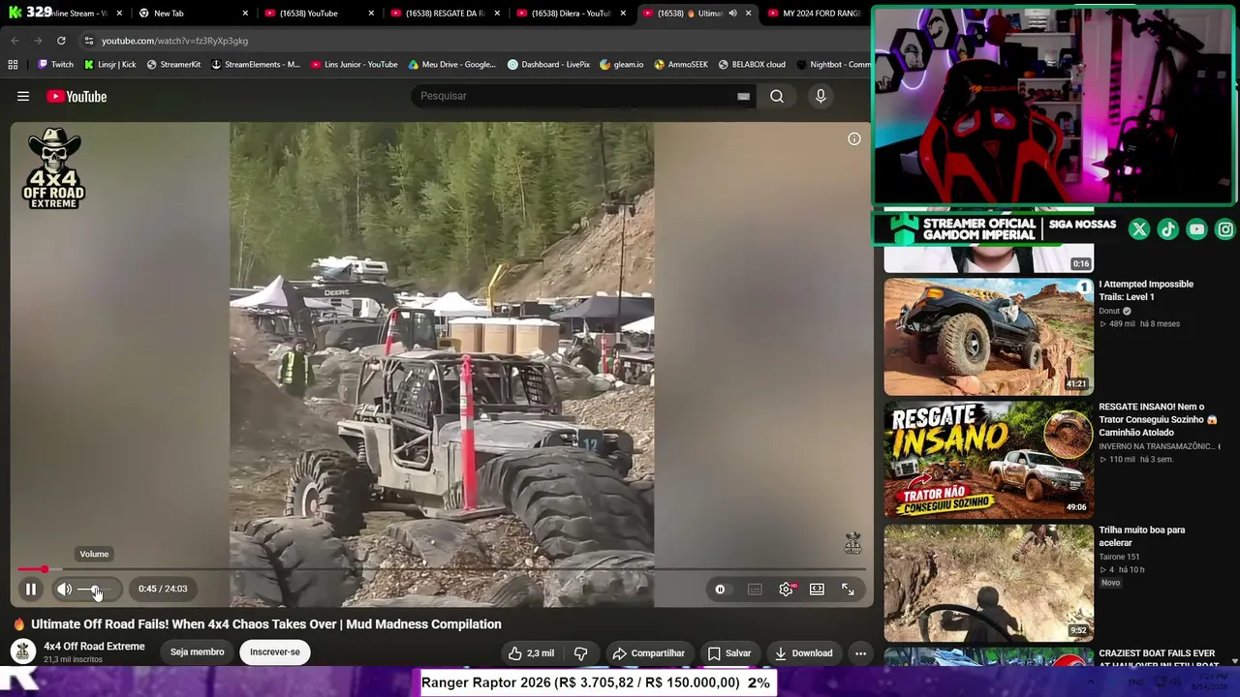Click the channel watermark on the video

pyautogui.click(x=852, y=543)
